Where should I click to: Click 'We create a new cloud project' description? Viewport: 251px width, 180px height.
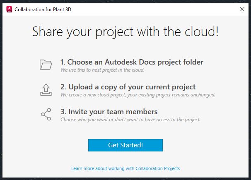coord(138,95)
